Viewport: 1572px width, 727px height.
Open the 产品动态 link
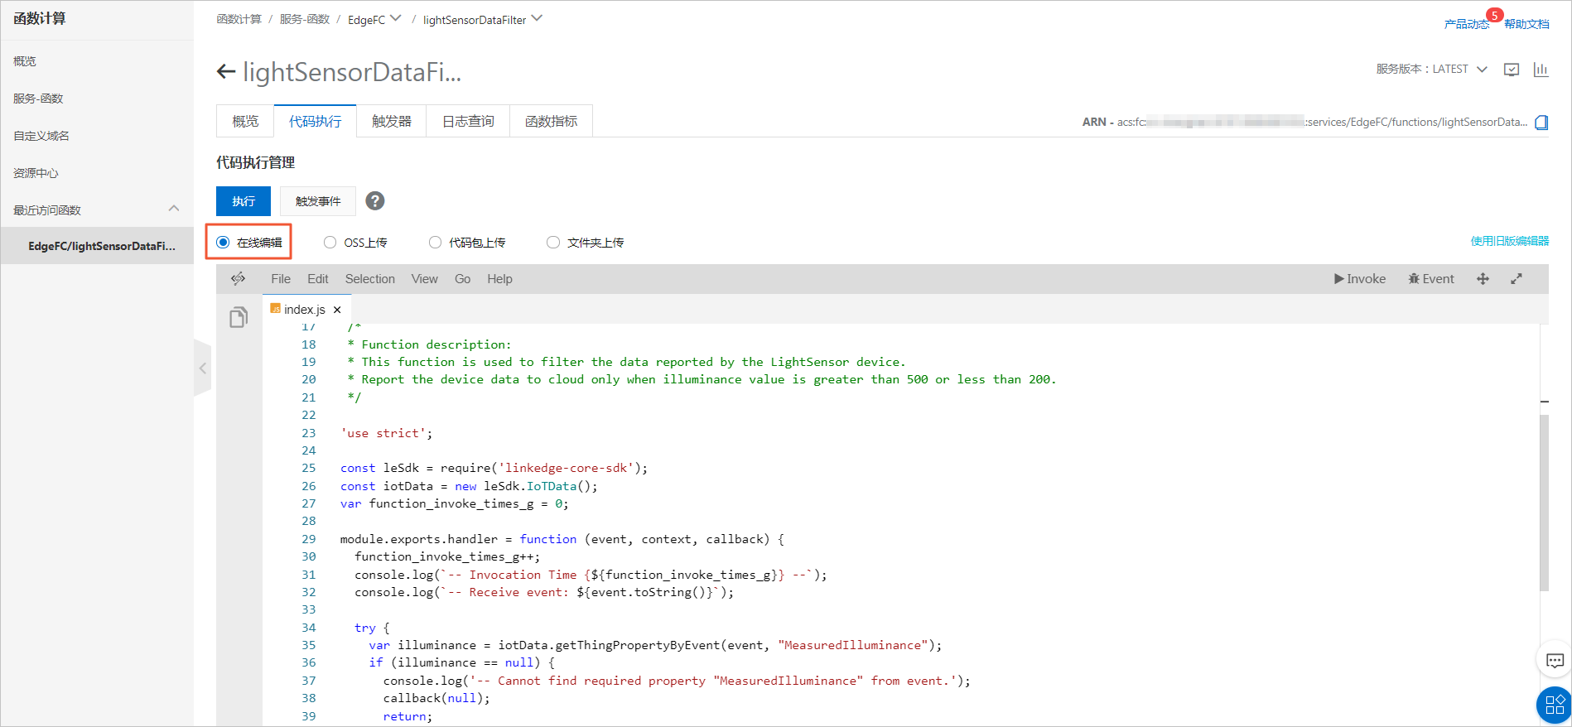tap(1466, 24)
